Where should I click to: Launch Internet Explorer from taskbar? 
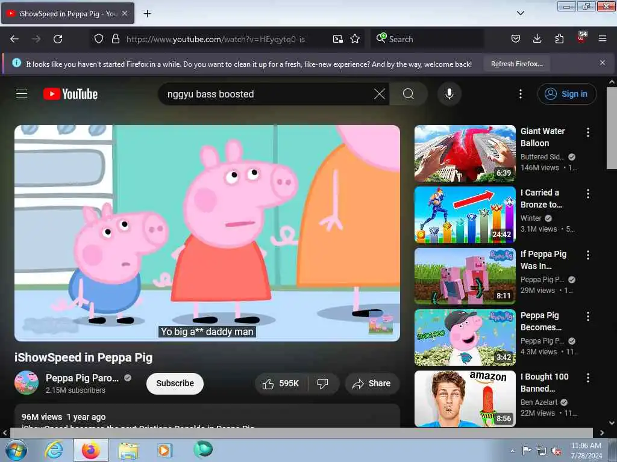[x=54, y=450]
